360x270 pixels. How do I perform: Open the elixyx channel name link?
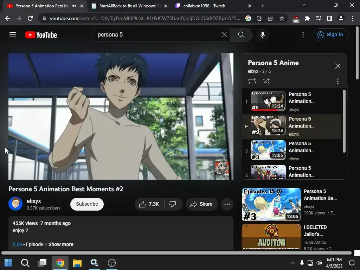pos(34,201)
